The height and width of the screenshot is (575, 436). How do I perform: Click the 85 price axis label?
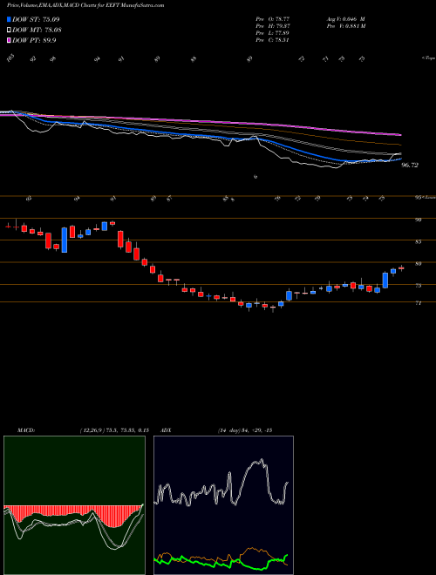click(x=418, y=241)
